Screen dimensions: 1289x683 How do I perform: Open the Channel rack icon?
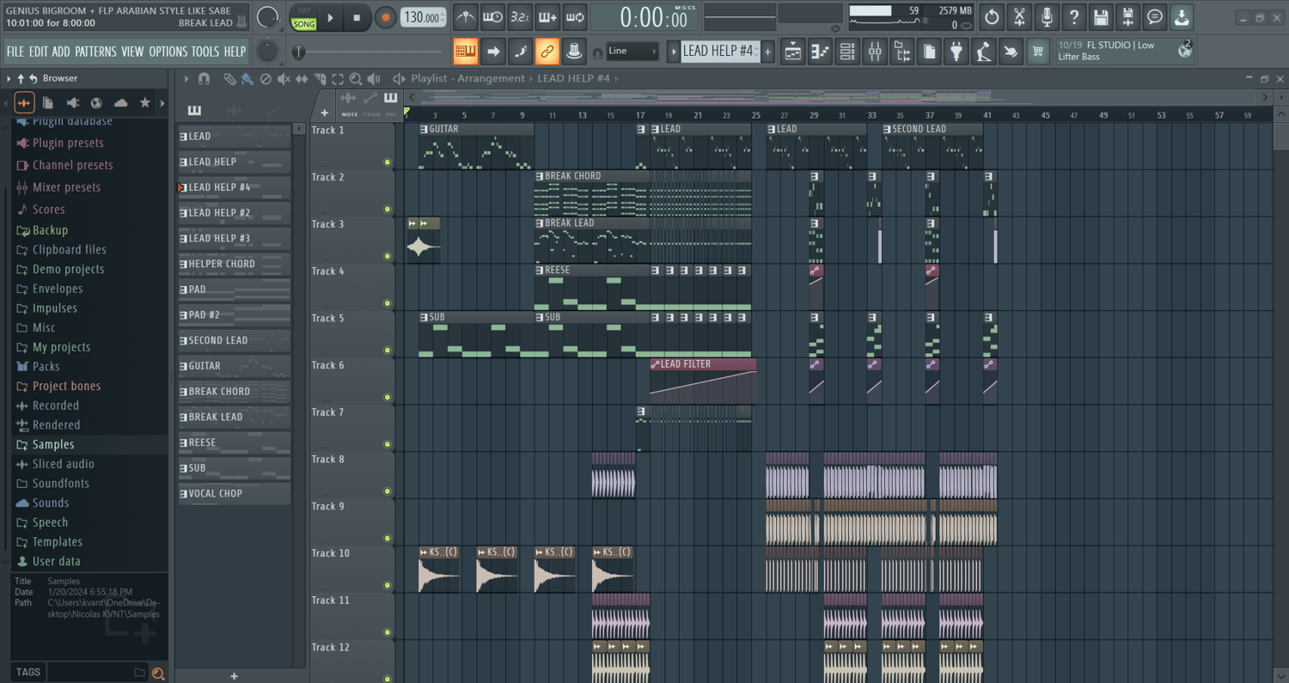[x=847, y=52]
